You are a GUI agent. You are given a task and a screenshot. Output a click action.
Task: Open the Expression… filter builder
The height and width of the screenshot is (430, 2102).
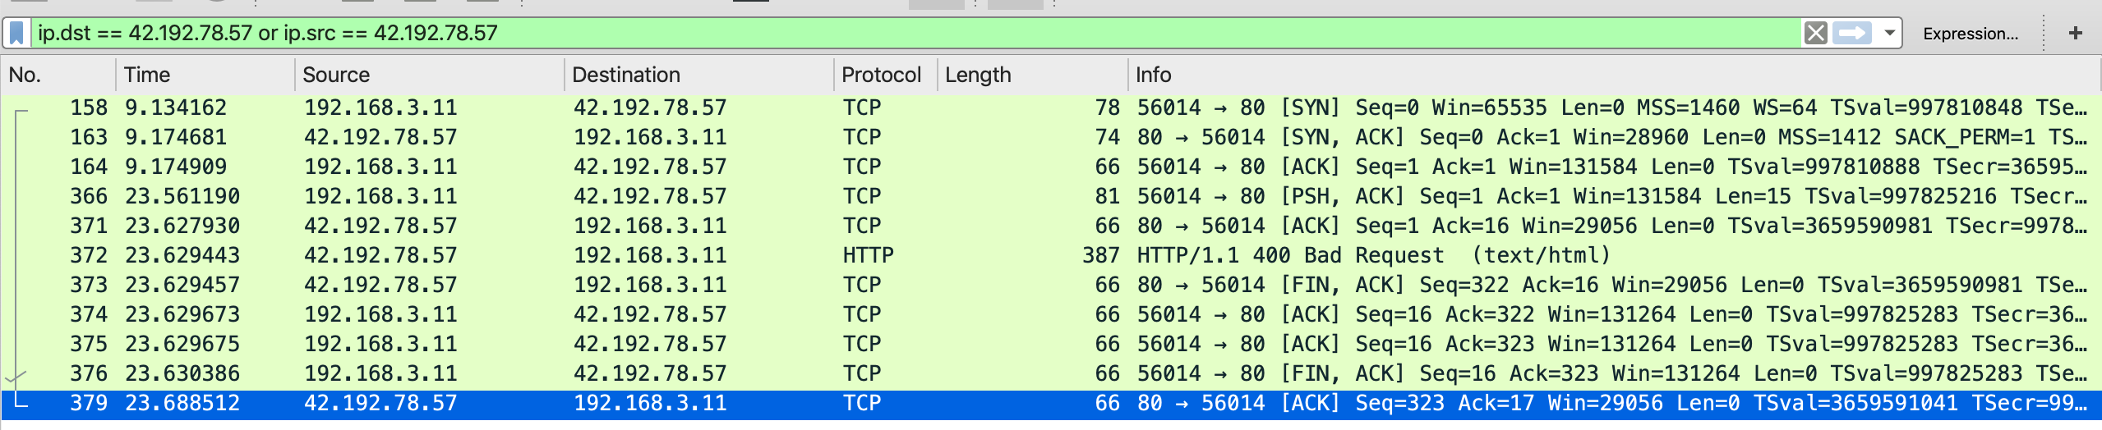(x=1970, y=34)
